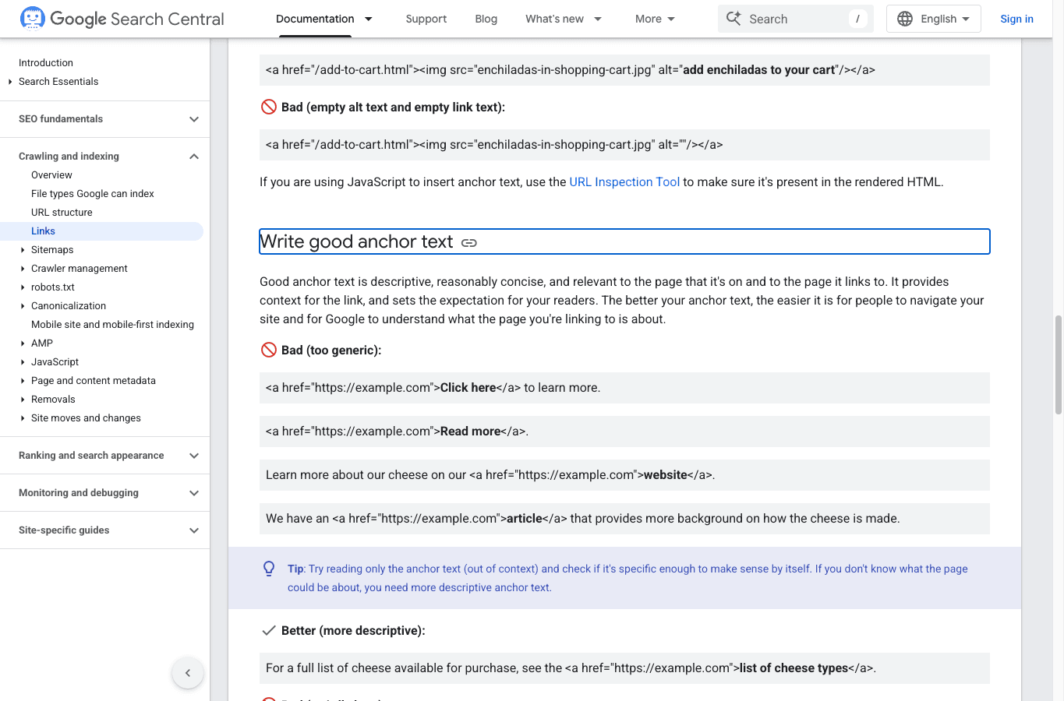Click the Sign in button
The image size is (1064, 701).
[x=1016, y=19]
